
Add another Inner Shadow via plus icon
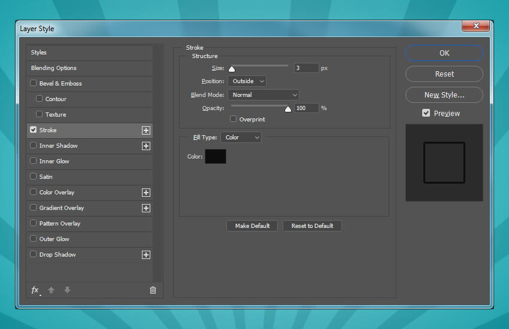point(146,146)
